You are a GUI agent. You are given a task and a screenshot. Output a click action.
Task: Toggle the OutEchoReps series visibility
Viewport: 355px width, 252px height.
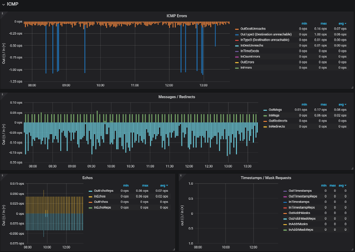(104, 191)
